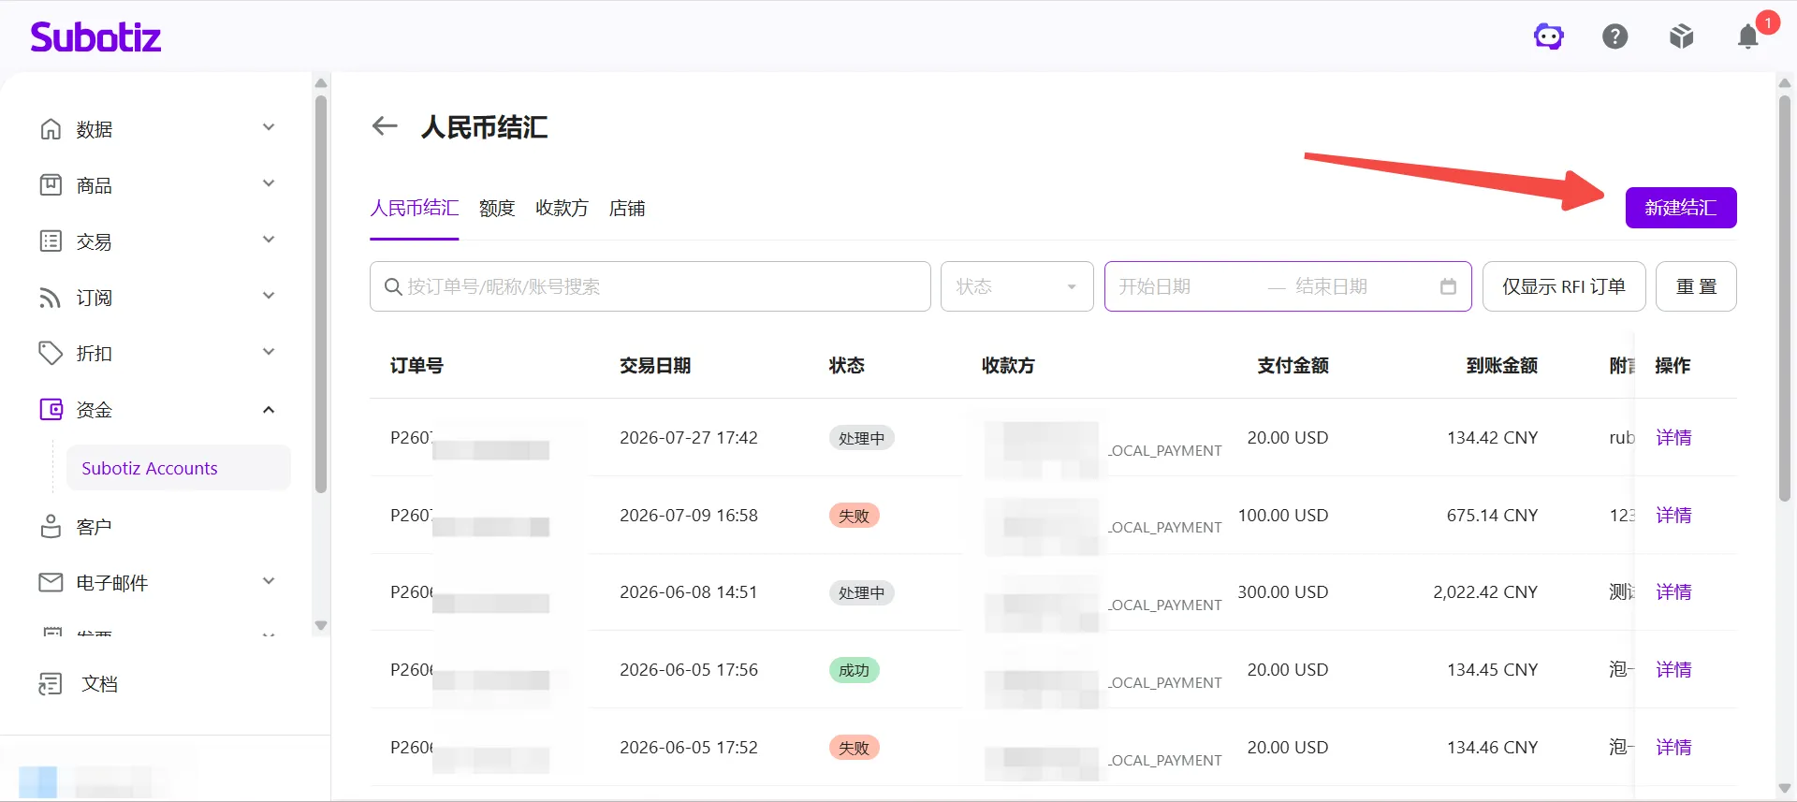Click the 支付金额 column header
Viewport: 1797px width, 802px height.
coord(1293,365)
